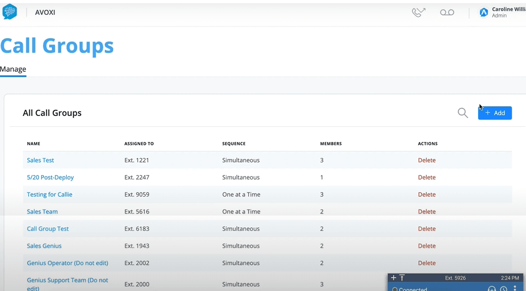This screenshot has width=526, height=291.
Task: Click the AVOXI logo icon
Action: pyautogui.click(x=10, y=12)
